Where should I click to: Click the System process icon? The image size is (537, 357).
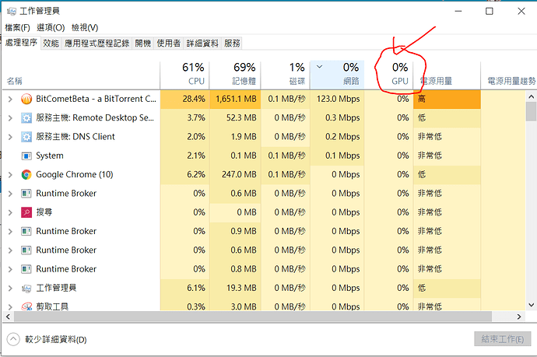(x=26, y=156)
